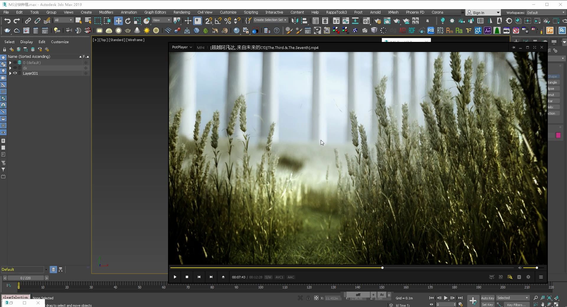This screenshot has height=307, width=567.
Task: Choose the Select Object tool
Action: pyautogui.click(x=79, y=21)
